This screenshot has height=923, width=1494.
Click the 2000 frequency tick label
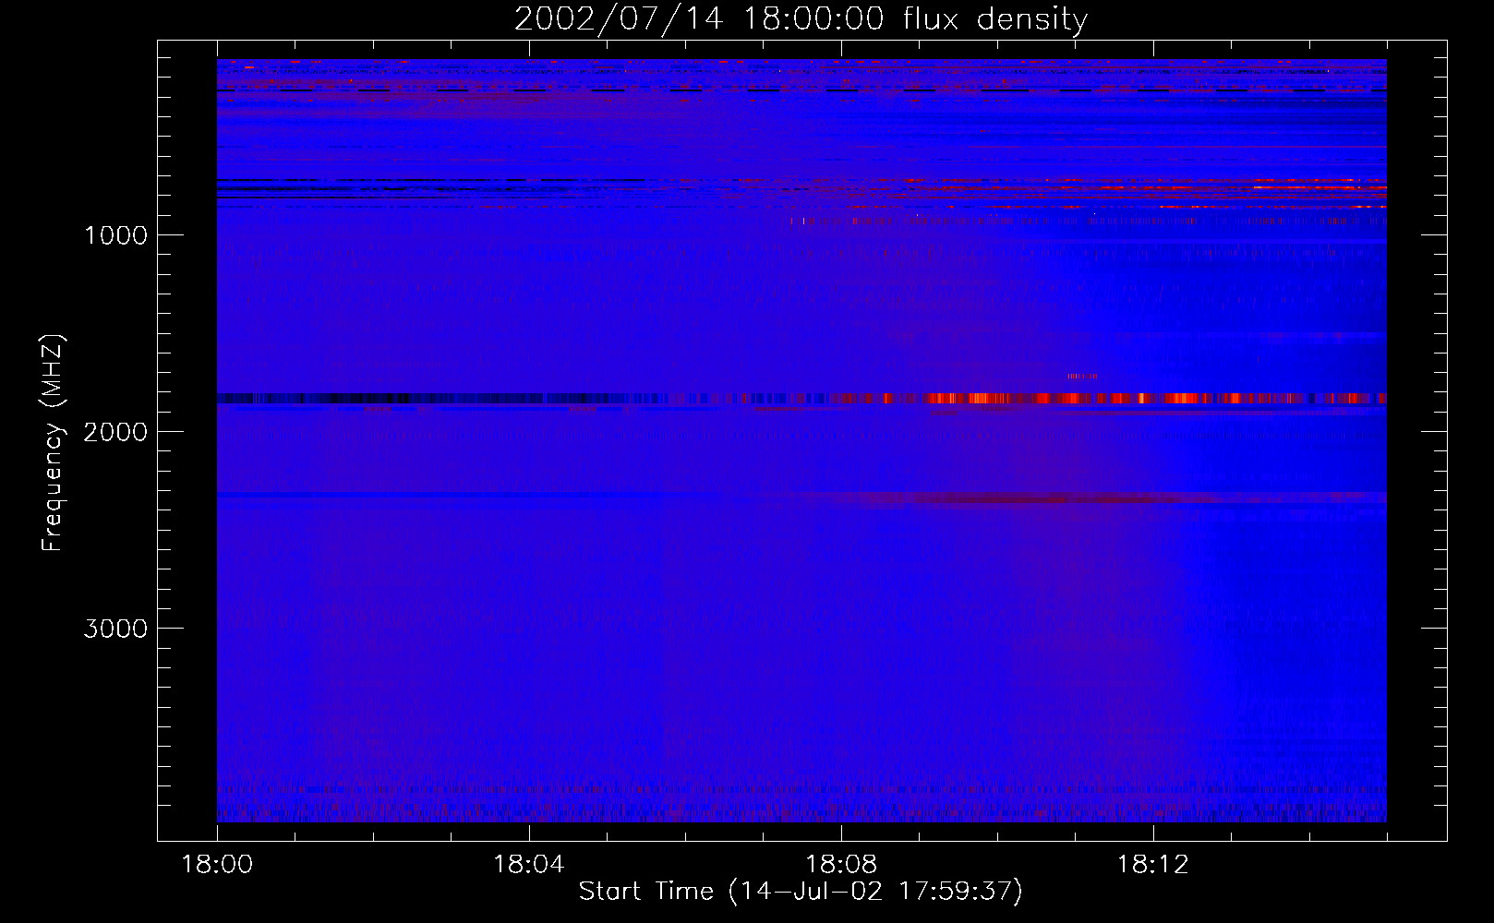point(115,432)
